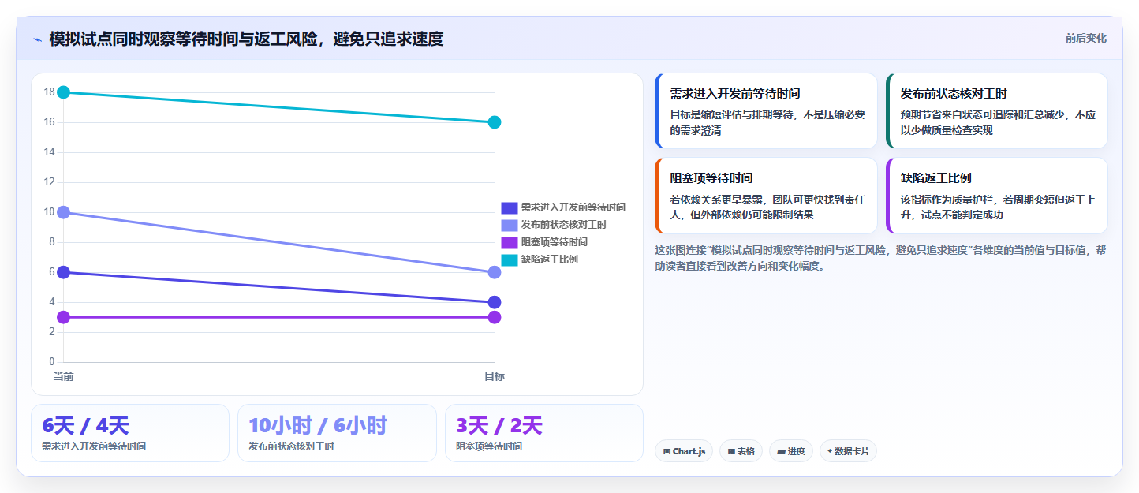Select the 10小时 / 6小时 stat card
This screenshot has height=493, width=1139.
(x=337, y=433)
